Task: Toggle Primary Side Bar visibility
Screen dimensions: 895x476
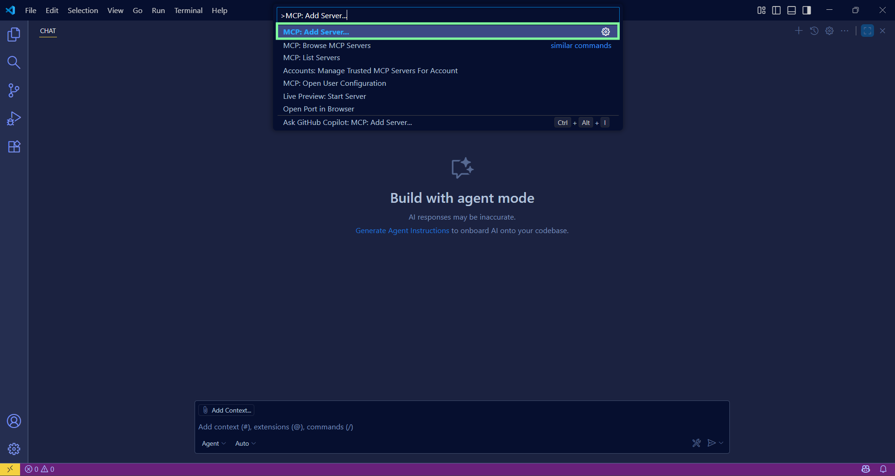Action: coord(776,10)
